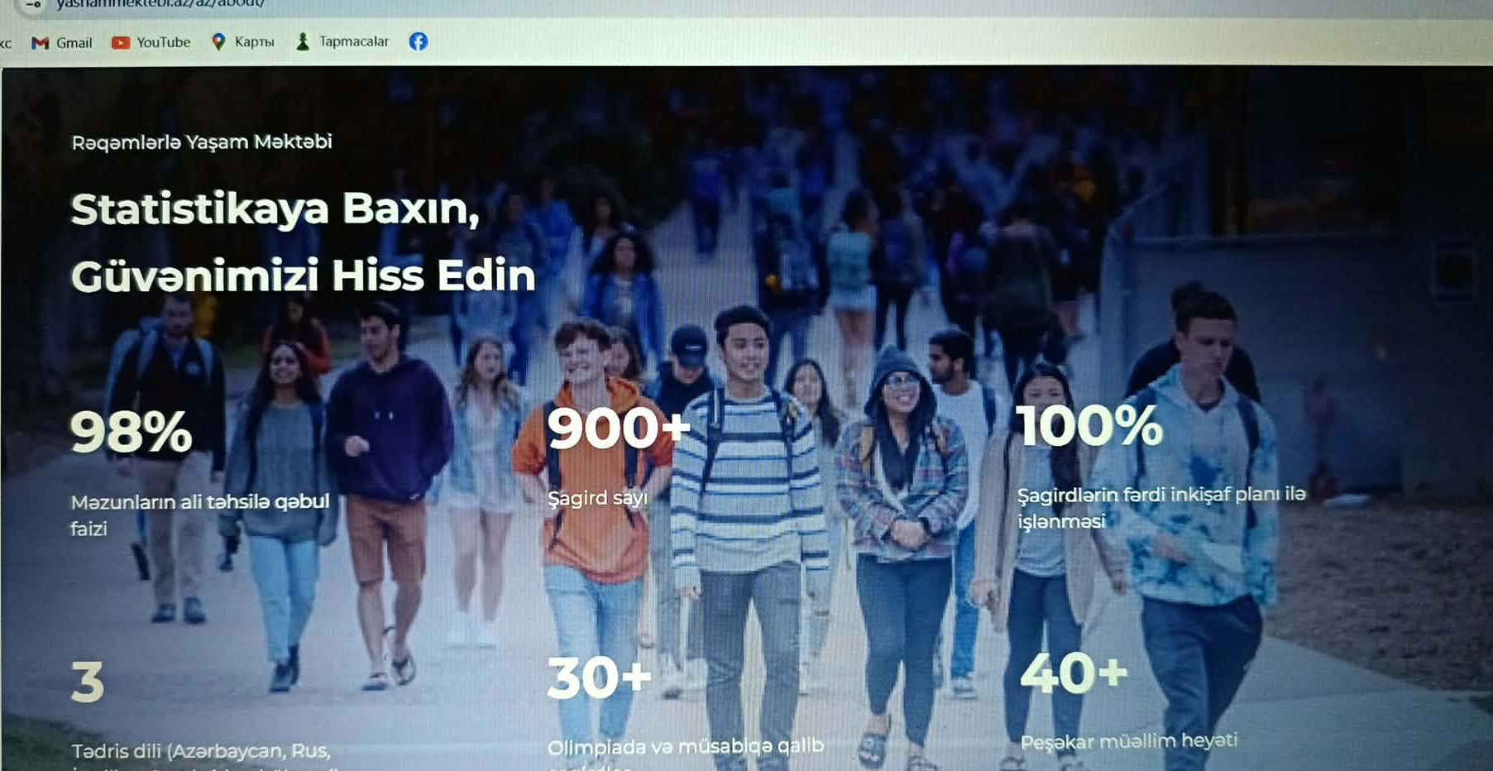Click the 900+ student count number
The image size is (1493, 771).
[x=618, y=429]
